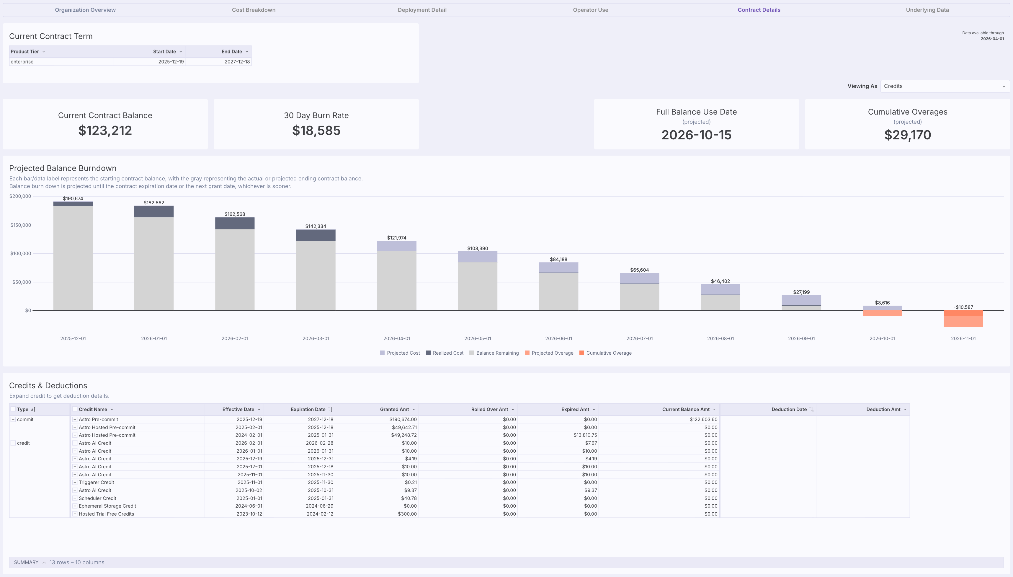Expand Hosted Trial Free Credits deduction details
The image size is (1013, 577).
click(75, 514)
